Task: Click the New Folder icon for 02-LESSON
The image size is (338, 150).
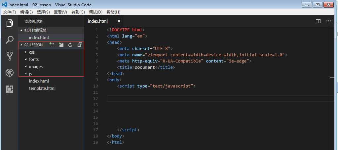Action: tap(61, 45)
